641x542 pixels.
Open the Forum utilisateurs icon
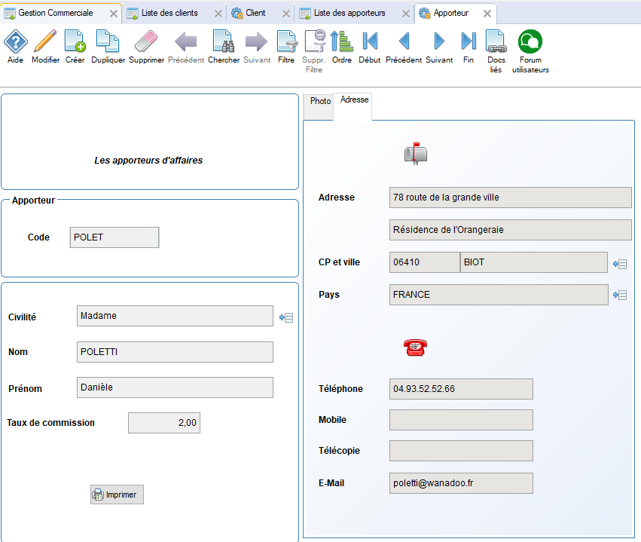pyautogui.click(x=530, y=41)
